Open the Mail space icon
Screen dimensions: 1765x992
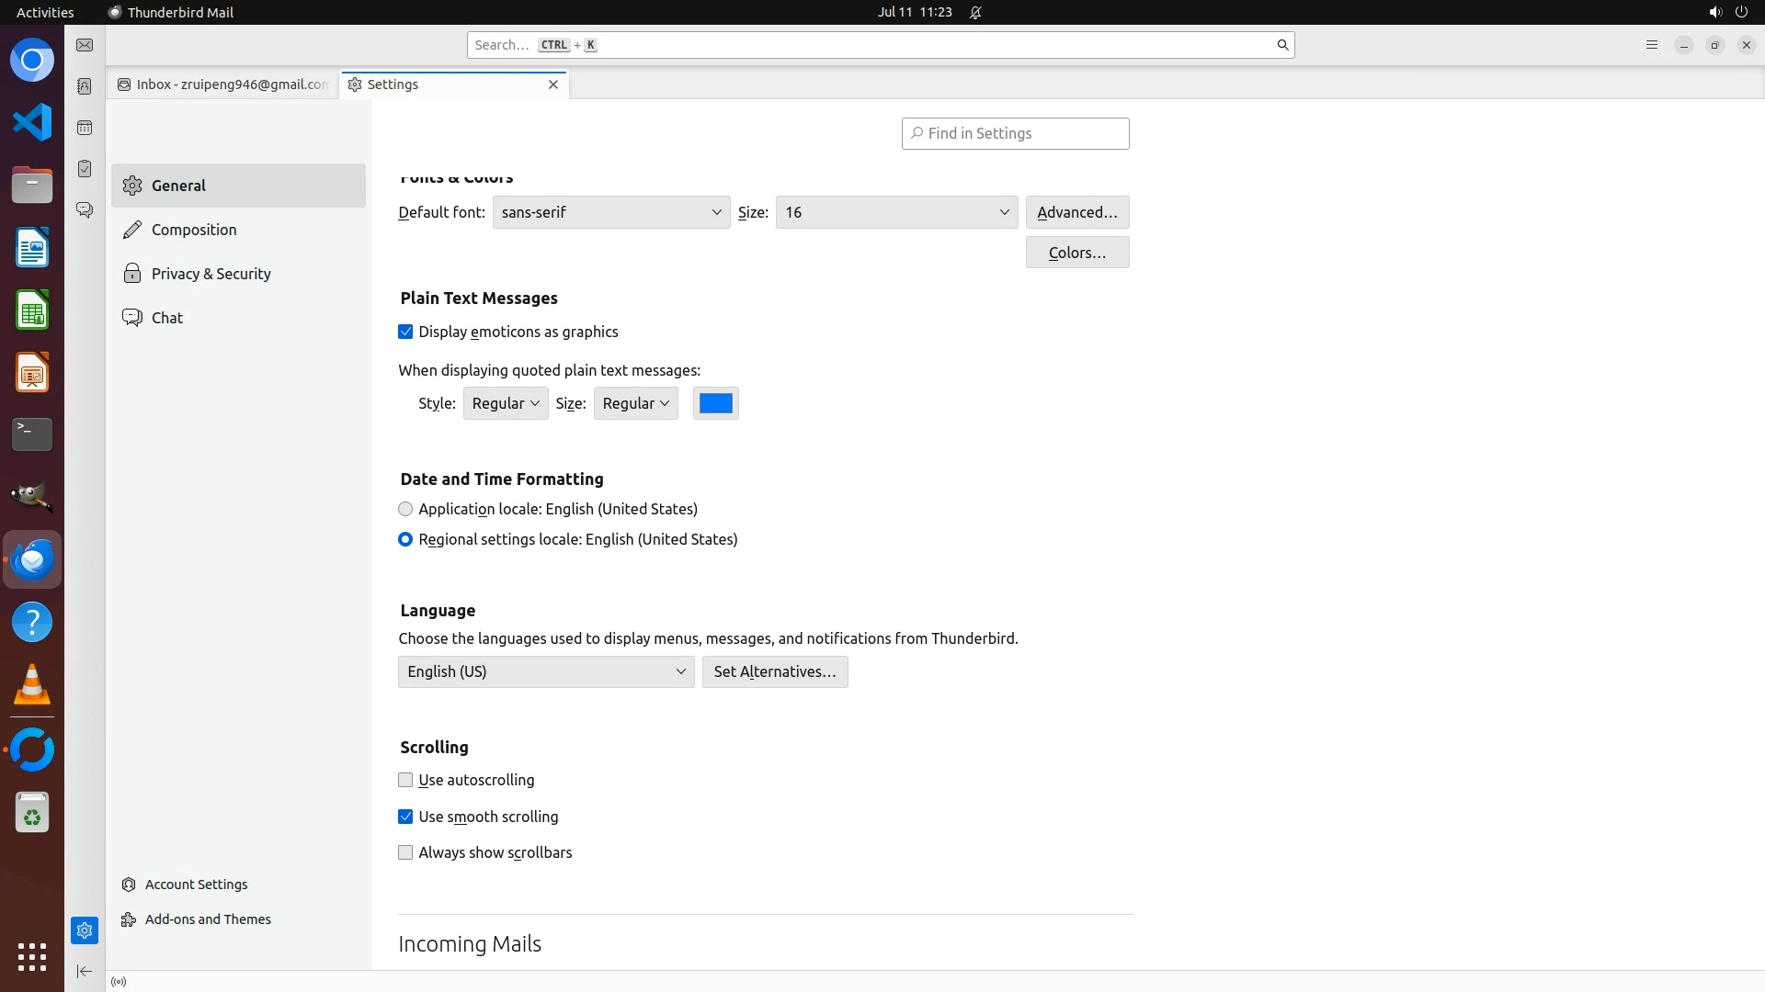[x=85, y=45]
